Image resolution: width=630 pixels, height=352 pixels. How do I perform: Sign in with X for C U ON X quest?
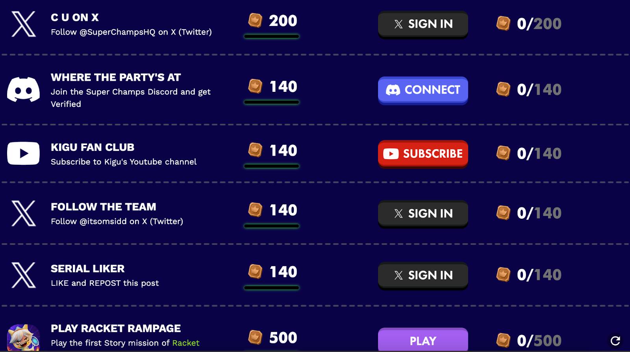click(423, 24)
